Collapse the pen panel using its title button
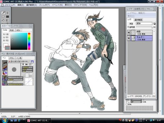164x123 pixels. tap(34, 54)
